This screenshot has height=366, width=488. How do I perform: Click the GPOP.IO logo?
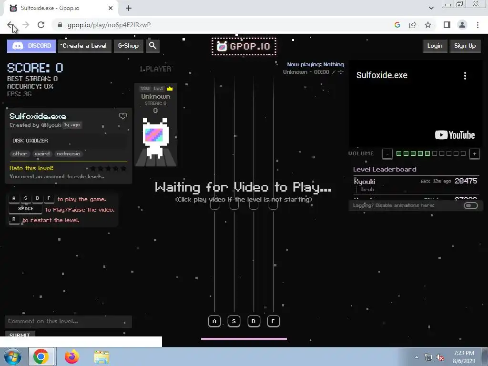coord(244,46)
